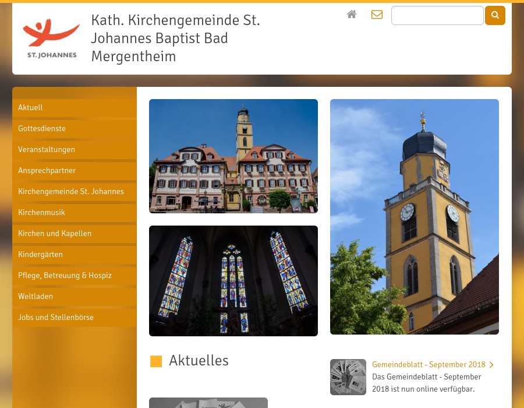Follow the Gemeindeblatt - September 2018 link
The width and height of the screenshot is (524, 408).
pos(429,364)
